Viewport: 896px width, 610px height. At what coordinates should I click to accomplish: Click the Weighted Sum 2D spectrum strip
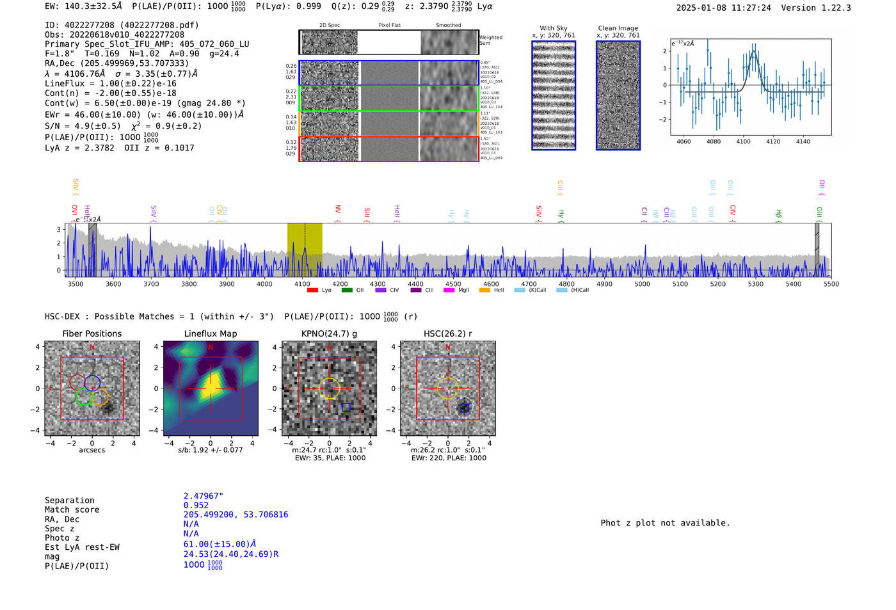(x=388, y=42)
